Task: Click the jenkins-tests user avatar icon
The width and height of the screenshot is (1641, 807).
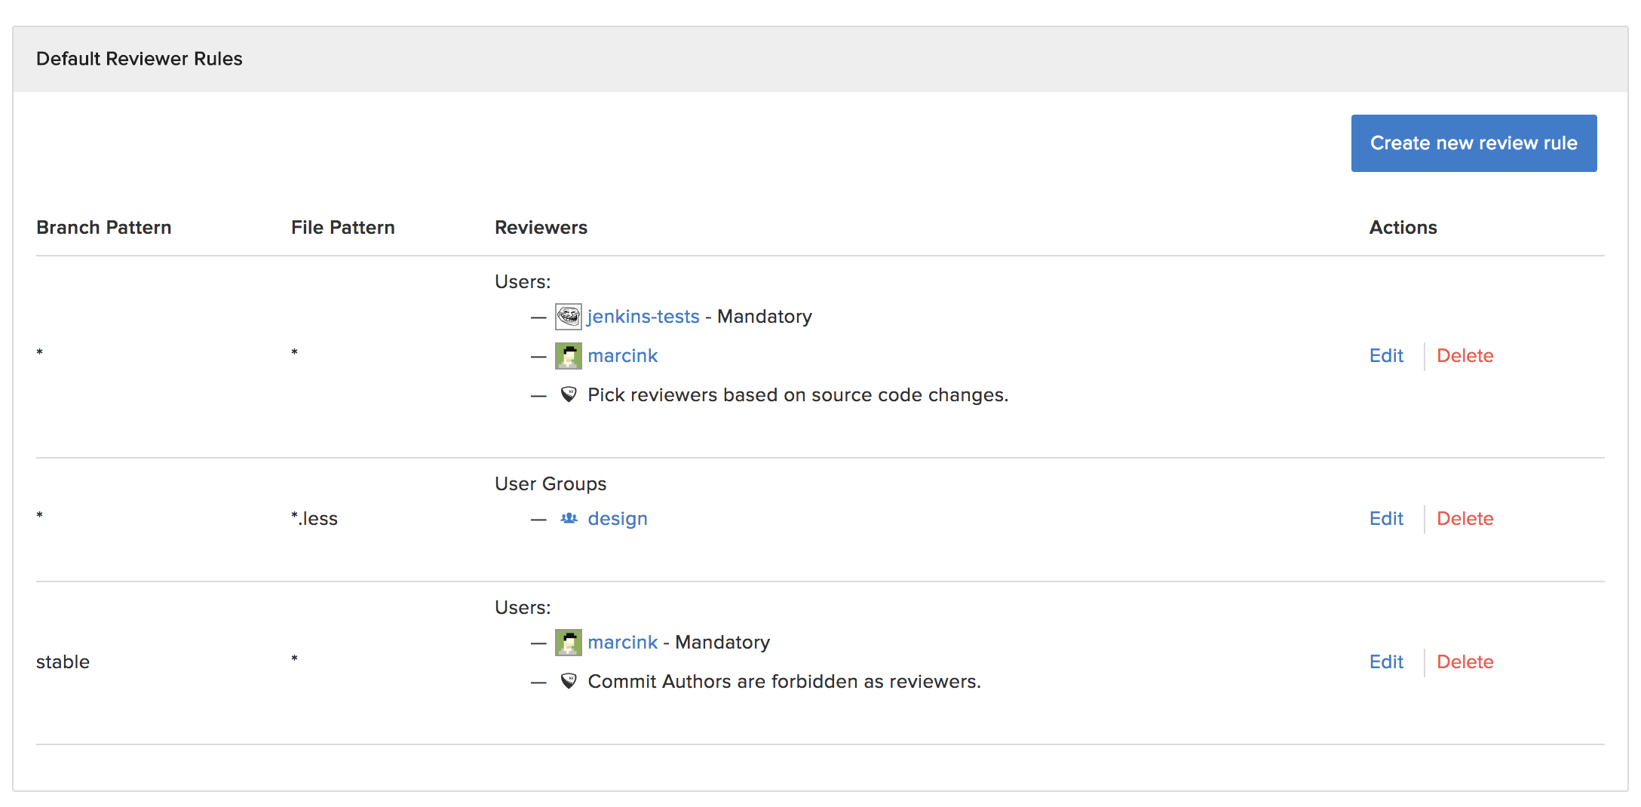Action: click(x=568, y=317)
